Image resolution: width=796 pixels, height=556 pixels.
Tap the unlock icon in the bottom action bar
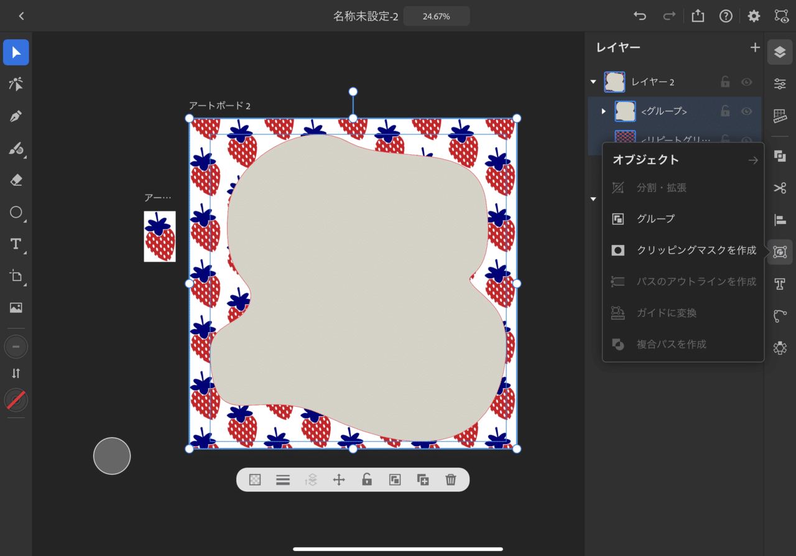(x=366, y=480)
